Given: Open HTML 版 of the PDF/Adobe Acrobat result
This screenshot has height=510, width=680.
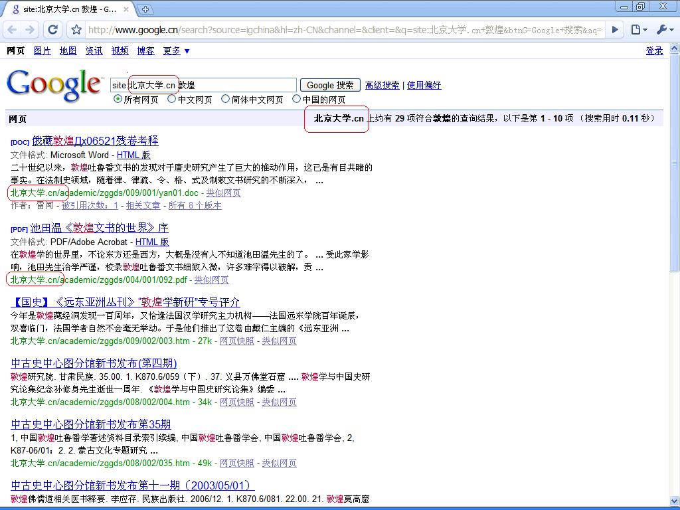Looking at the screenshot, I should pyautogui.click(x=152, y=242).
